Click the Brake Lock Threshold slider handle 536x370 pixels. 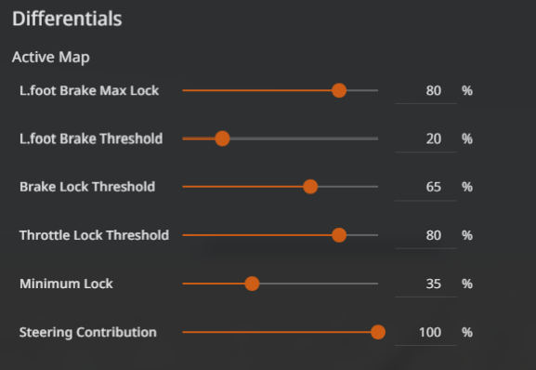(x=310, y=187)
